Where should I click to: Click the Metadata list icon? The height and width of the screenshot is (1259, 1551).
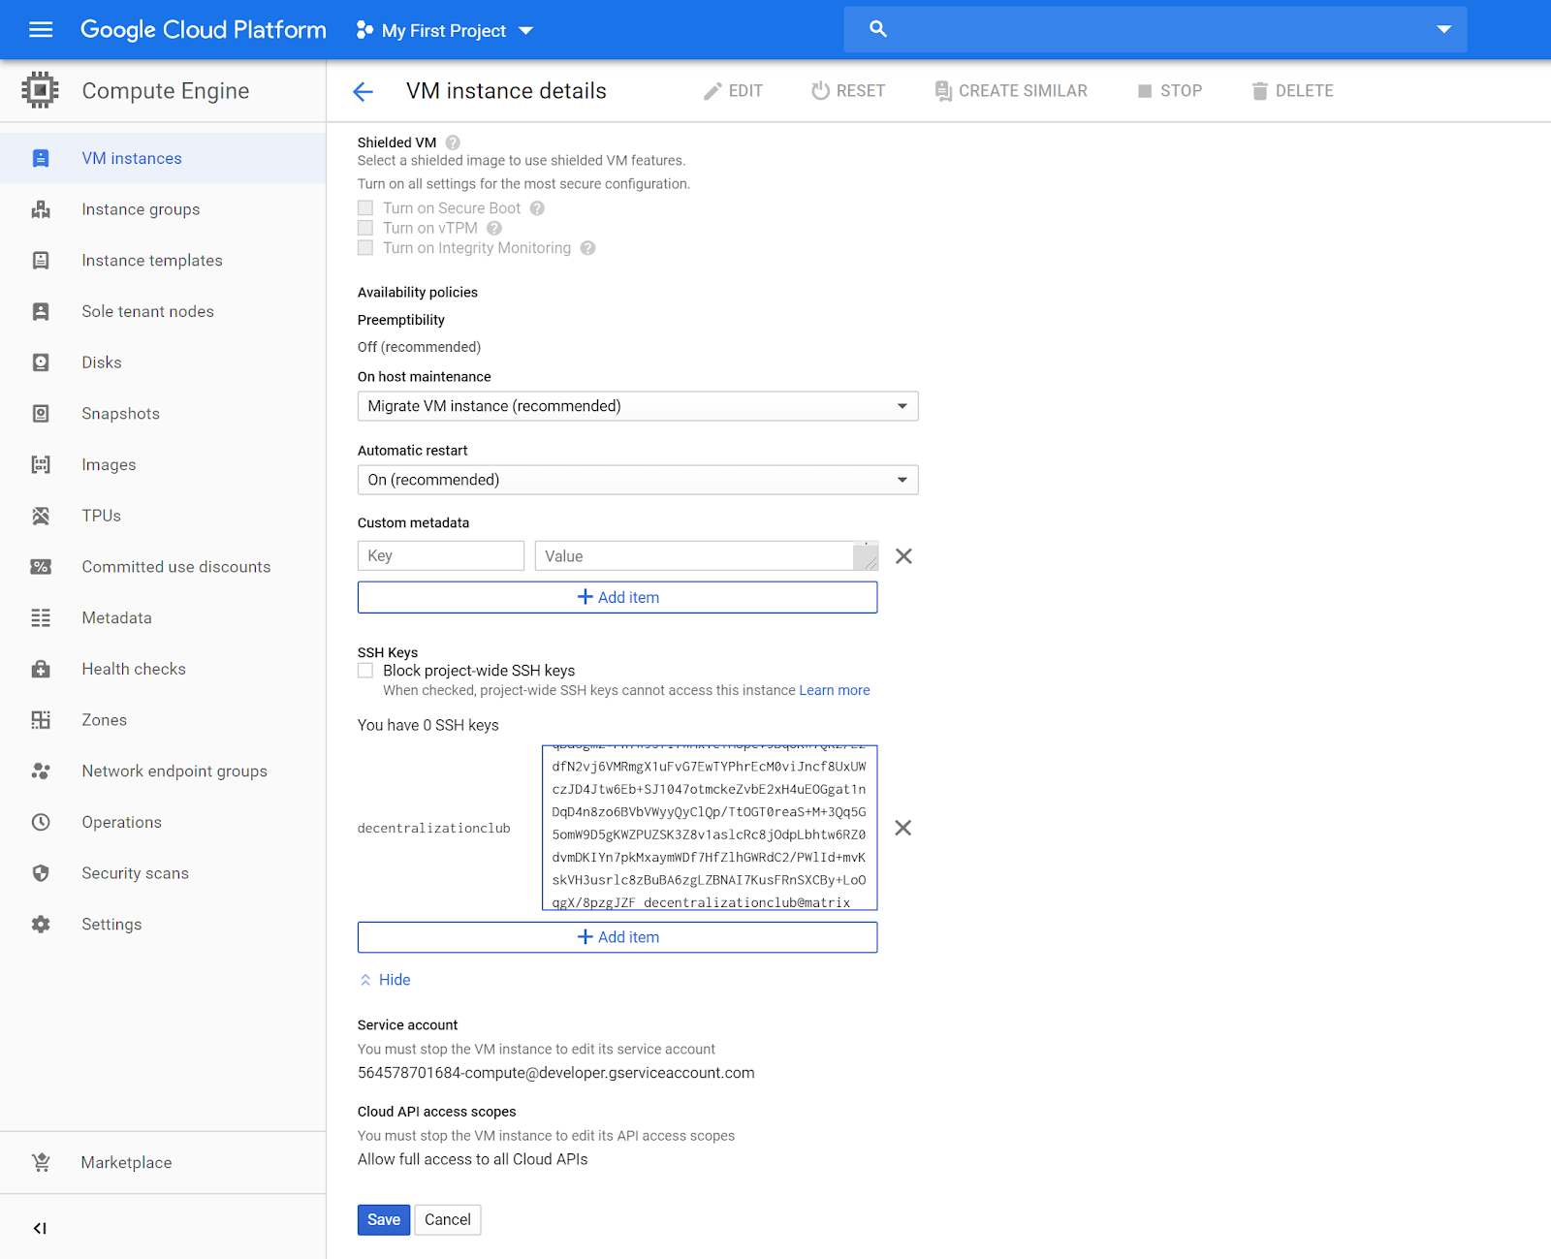point(41,617)
